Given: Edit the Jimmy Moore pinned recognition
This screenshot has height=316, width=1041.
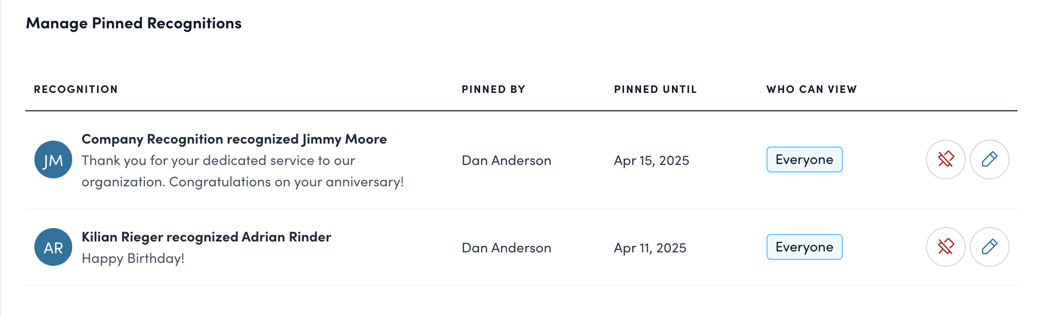Looking at the screenshot, I should [989, 159].
